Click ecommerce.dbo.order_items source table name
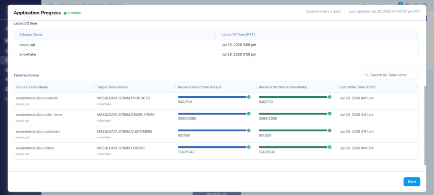The width and height of the screenshot is (434, 195). pos(39,114)
